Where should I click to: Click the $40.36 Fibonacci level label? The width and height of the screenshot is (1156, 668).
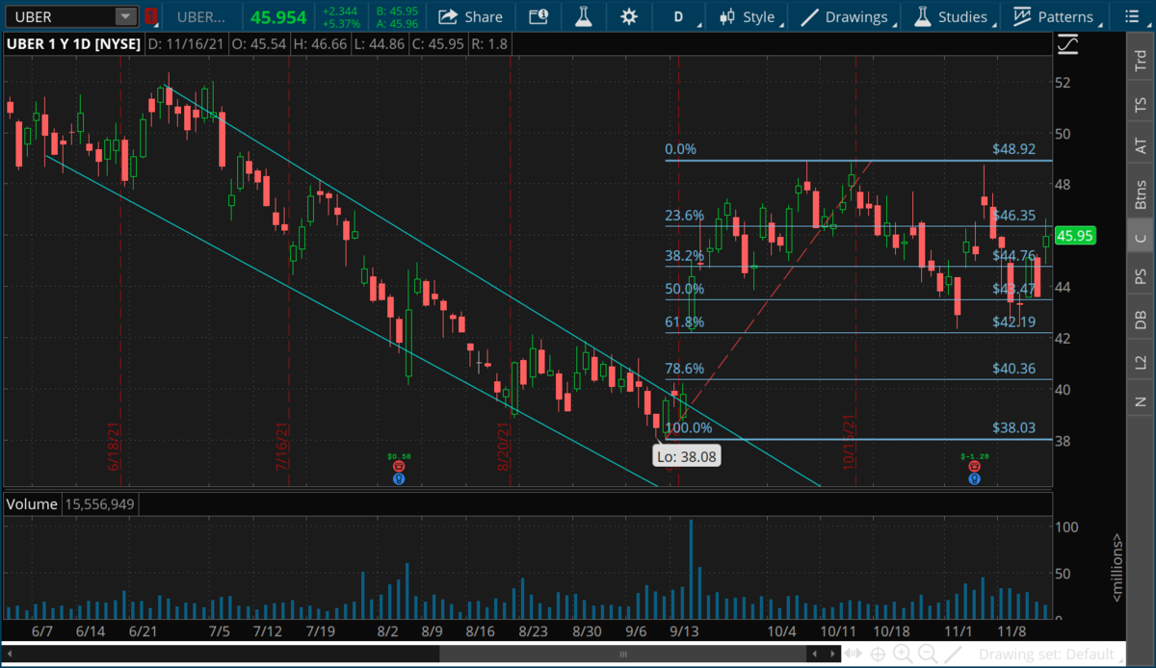coord(1013,369)
